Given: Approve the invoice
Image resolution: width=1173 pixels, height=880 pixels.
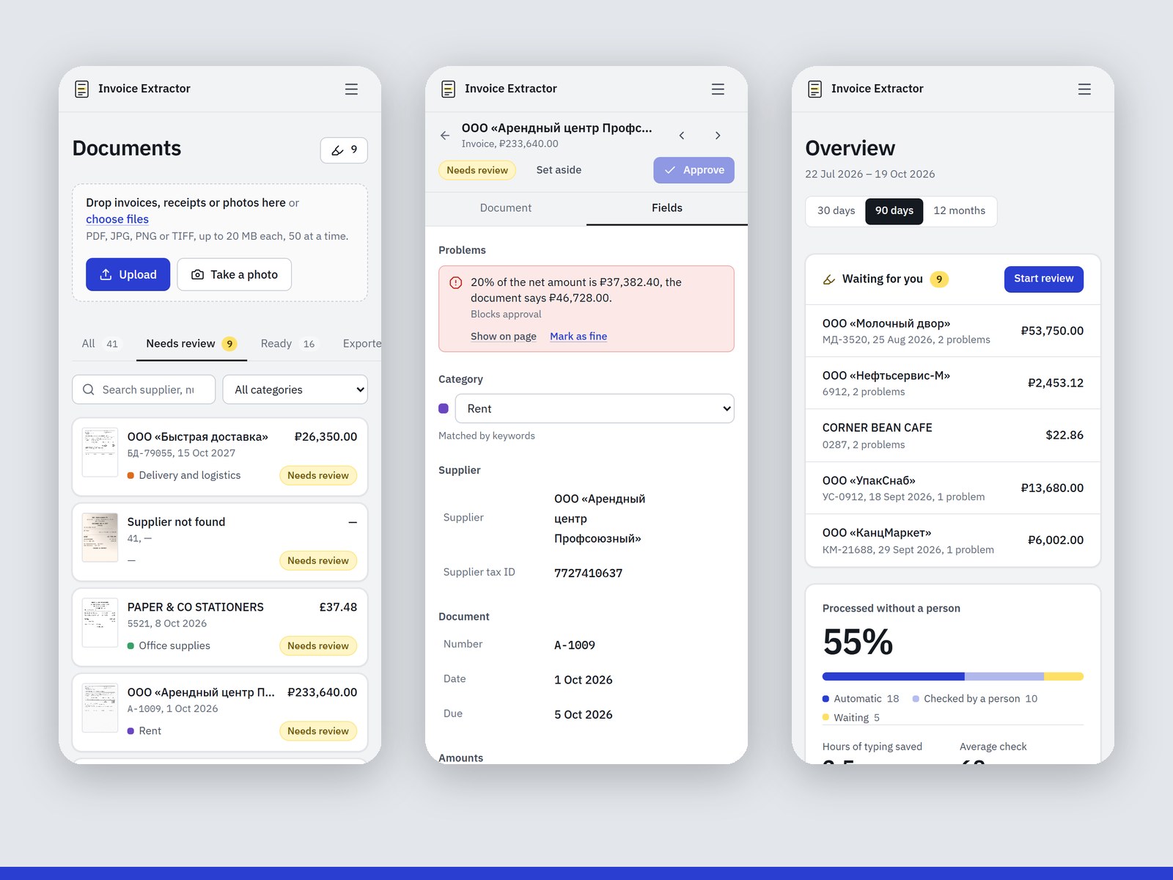Looking at the screenshot, I should coord(694,170).
